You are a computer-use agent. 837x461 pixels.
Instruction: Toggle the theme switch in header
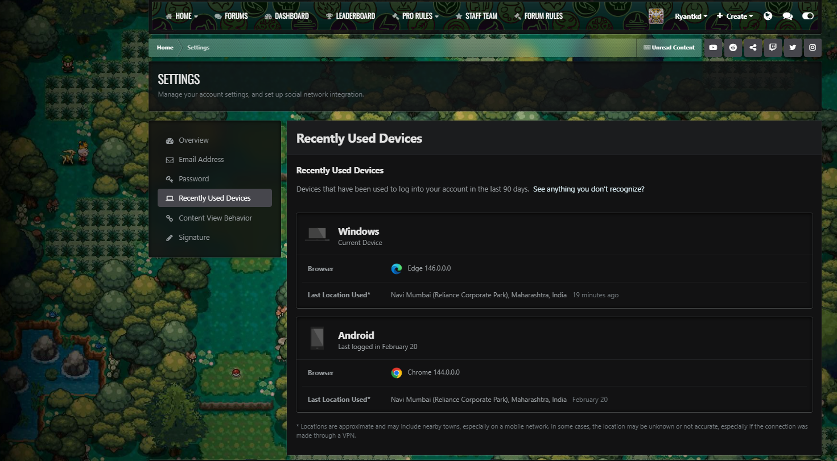[808, 16]
